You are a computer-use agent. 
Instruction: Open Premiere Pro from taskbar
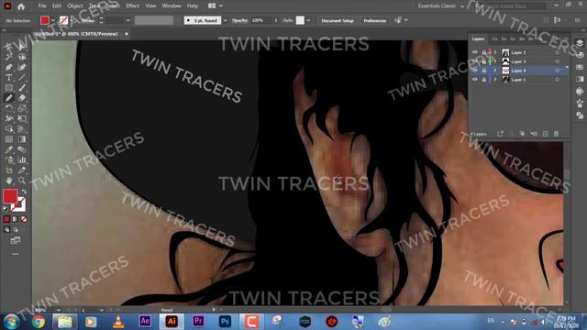(198, 322)
